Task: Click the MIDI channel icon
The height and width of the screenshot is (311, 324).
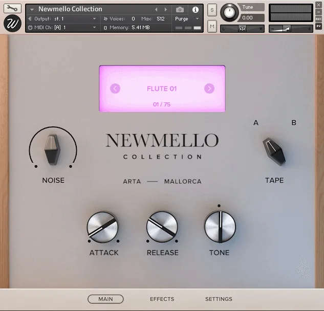Action: click(x=30, y=28)
